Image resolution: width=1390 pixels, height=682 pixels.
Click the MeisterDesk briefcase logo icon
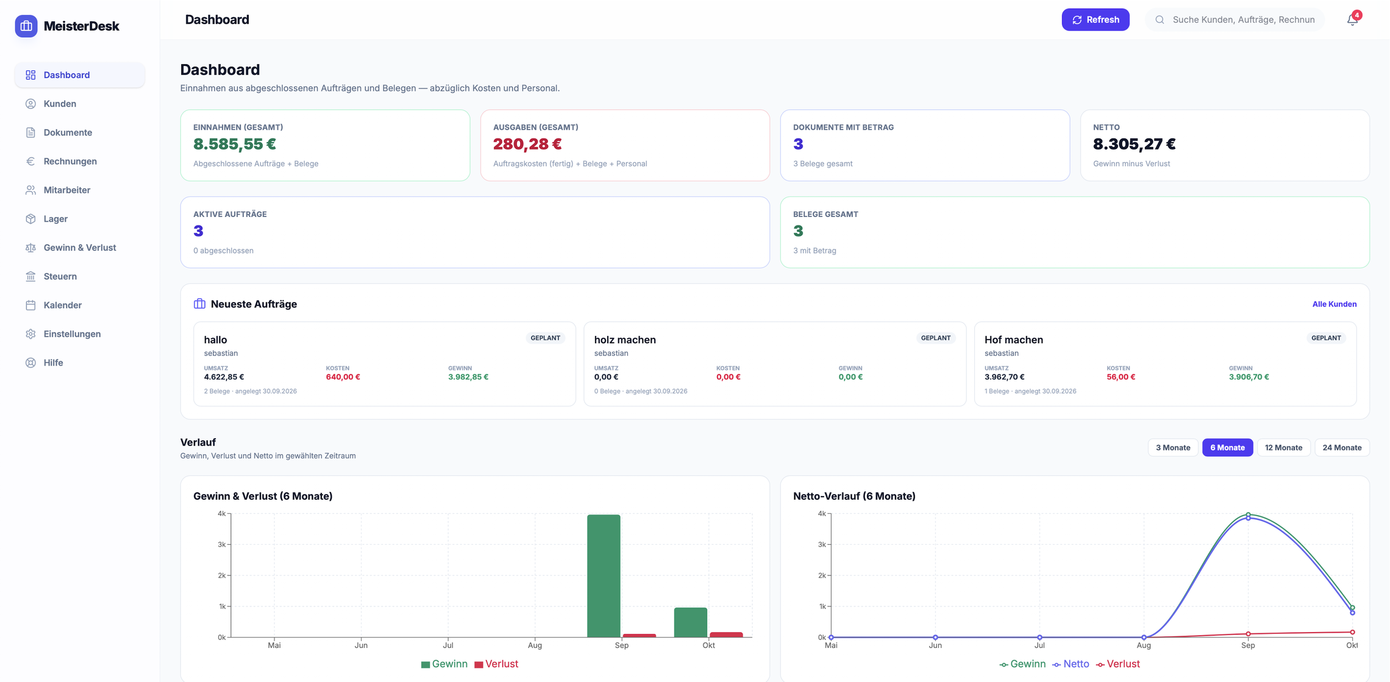26,26
